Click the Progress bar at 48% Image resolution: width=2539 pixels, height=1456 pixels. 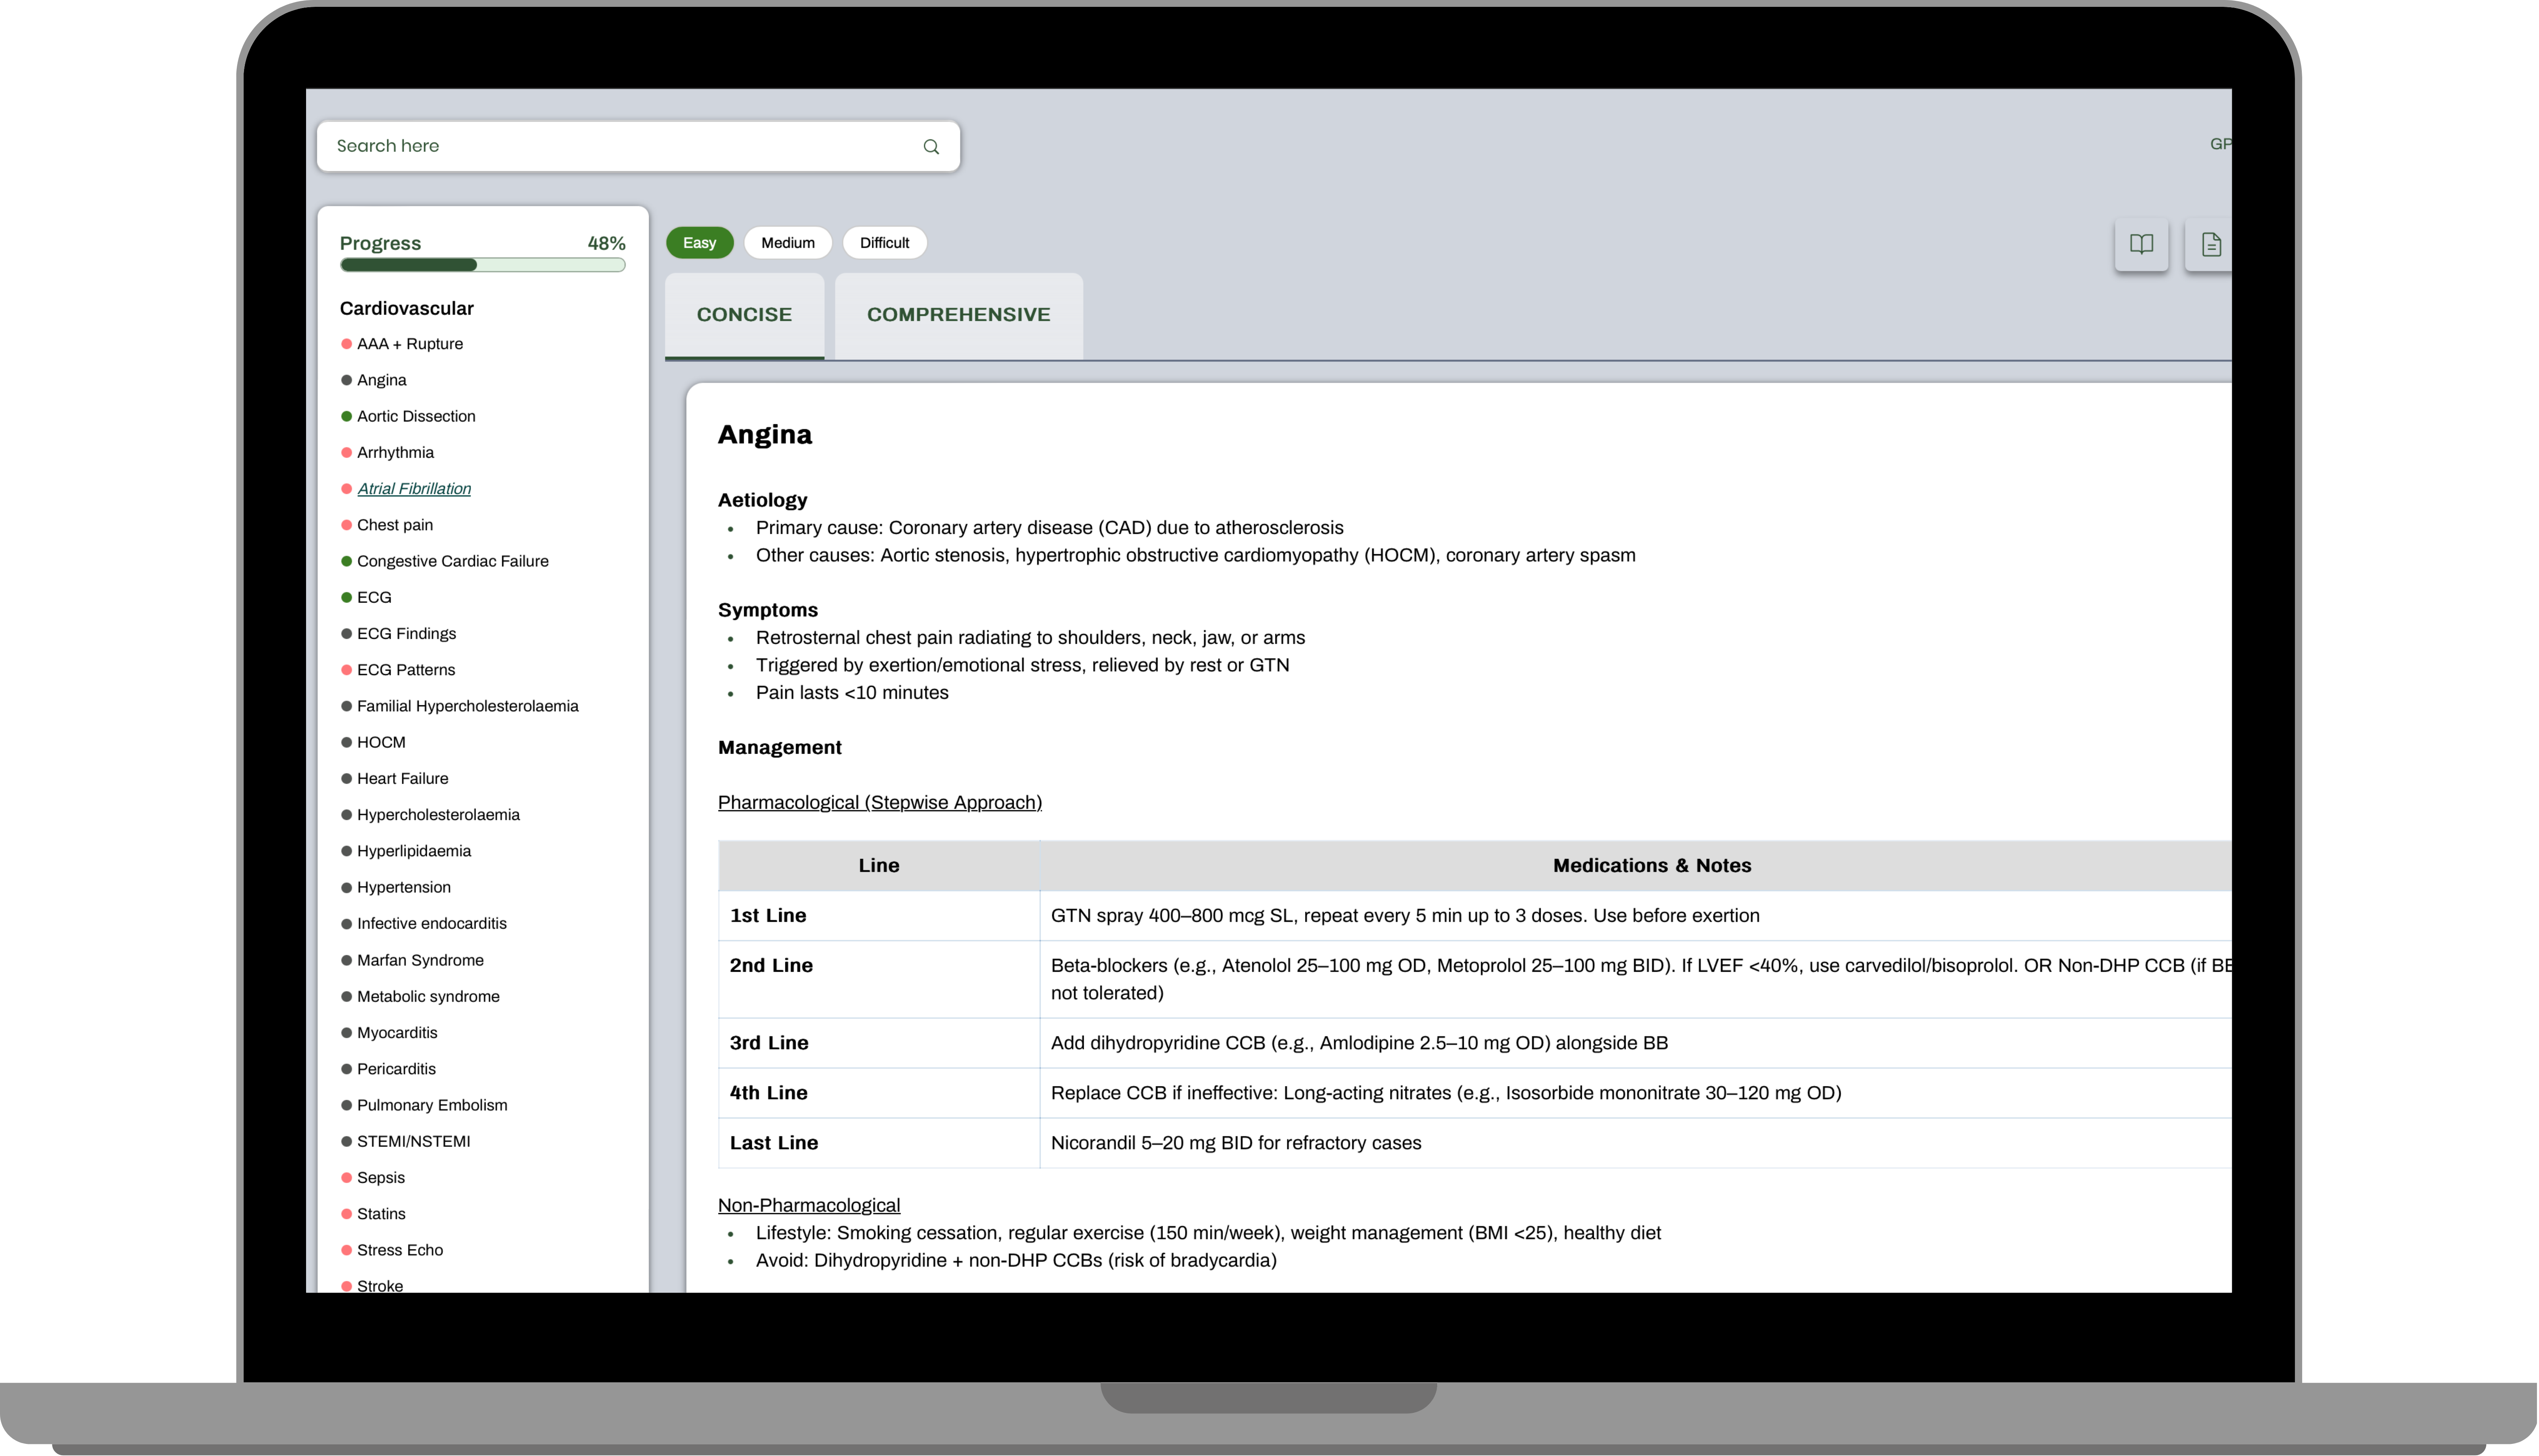tap(482, 265)
